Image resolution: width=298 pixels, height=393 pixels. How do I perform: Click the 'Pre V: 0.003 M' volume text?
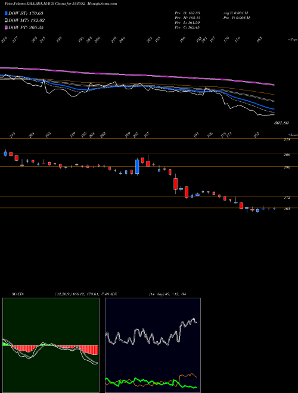point(237,18)
